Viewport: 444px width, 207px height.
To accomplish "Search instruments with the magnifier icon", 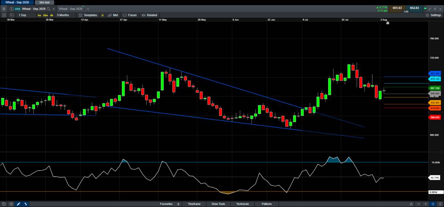I will tap(48, 9).
